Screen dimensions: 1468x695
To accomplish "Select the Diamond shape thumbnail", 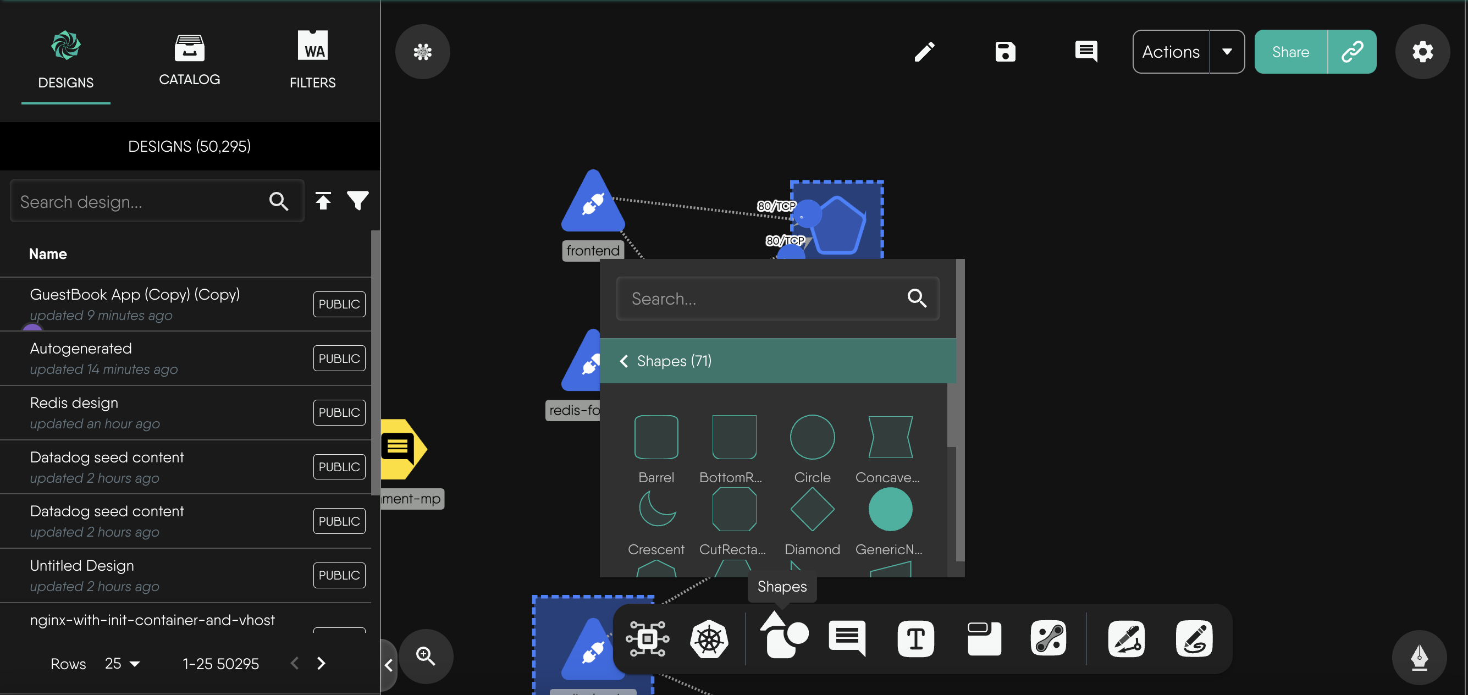I will coord(812,509).
